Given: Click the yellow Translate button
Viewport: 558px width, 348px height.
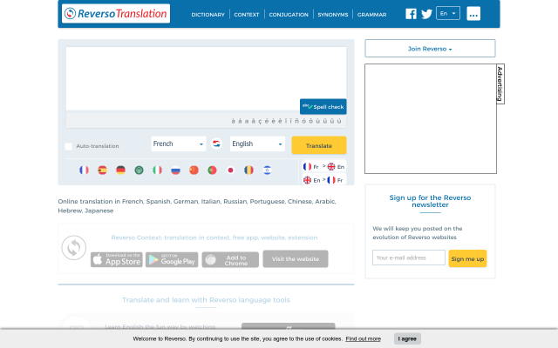Looking at the screenshot, I should tap(319, 145).
